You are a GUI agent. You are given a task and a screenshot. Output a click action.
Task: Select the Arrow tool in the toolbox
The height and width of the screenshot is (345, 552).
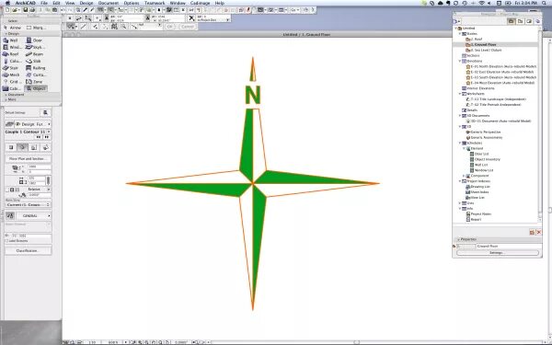tap(13, 28)
